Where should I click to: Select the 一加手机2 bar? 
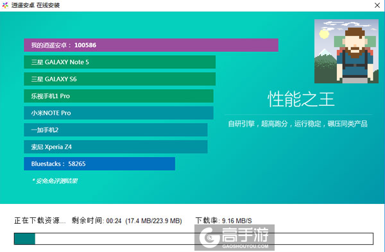[116, 130]
